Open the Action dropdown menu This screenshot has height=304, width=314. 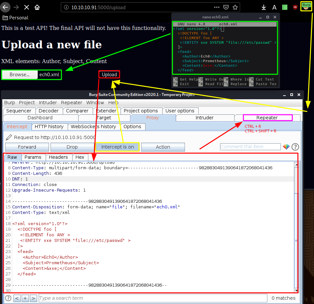coord(163,147)
